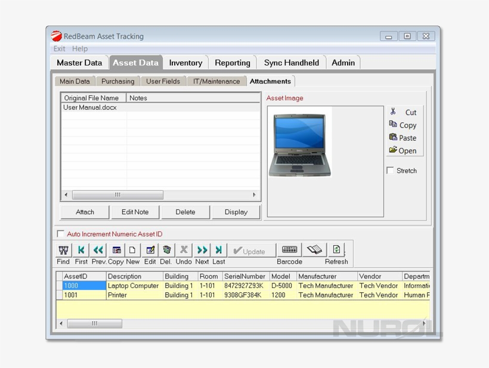The image size is (489, 368).
Task: Click the laptop asset image thumbnail
Action: click(299, 145)
